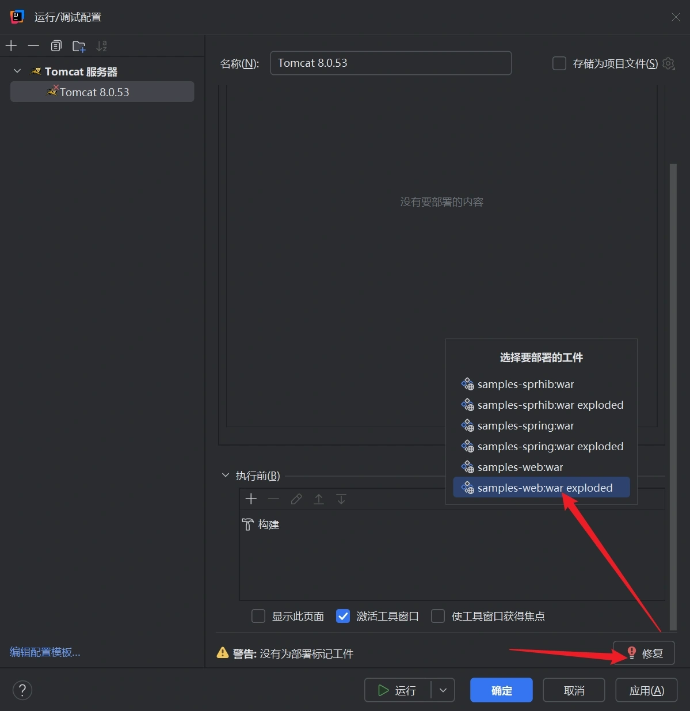
Task: Click the new folder icon in toolbar
Action: (x=79, y=46)
